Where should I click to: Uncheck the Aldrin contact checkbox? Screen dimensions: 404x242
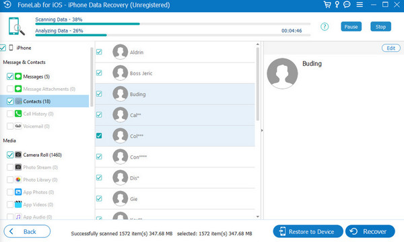tap(99, 52)
